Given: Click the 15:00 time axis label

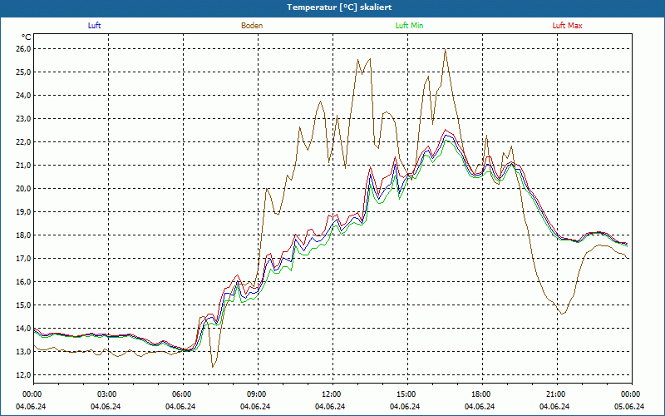Looking at the screenshot, I should (405, 394).
